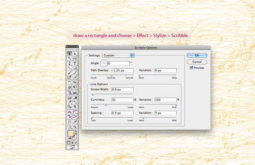Viewport: 255px width, 165px height.
Task: Click the Stroke Width input field
Action: [123, 90]
